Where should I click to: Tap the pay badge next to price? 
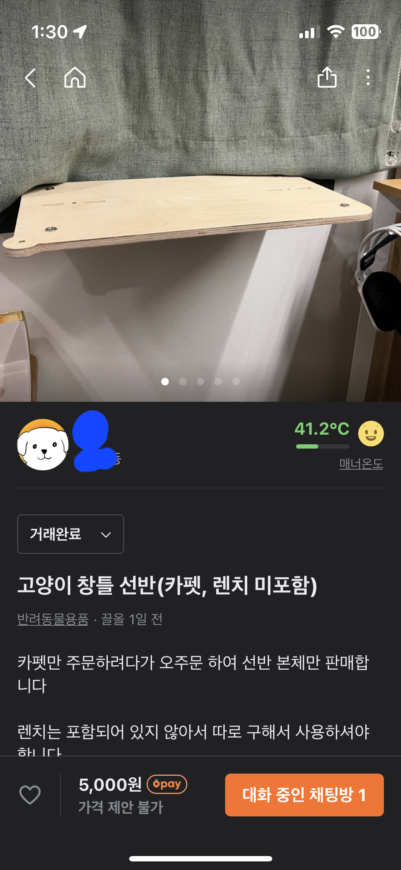(x=167, y=784)
